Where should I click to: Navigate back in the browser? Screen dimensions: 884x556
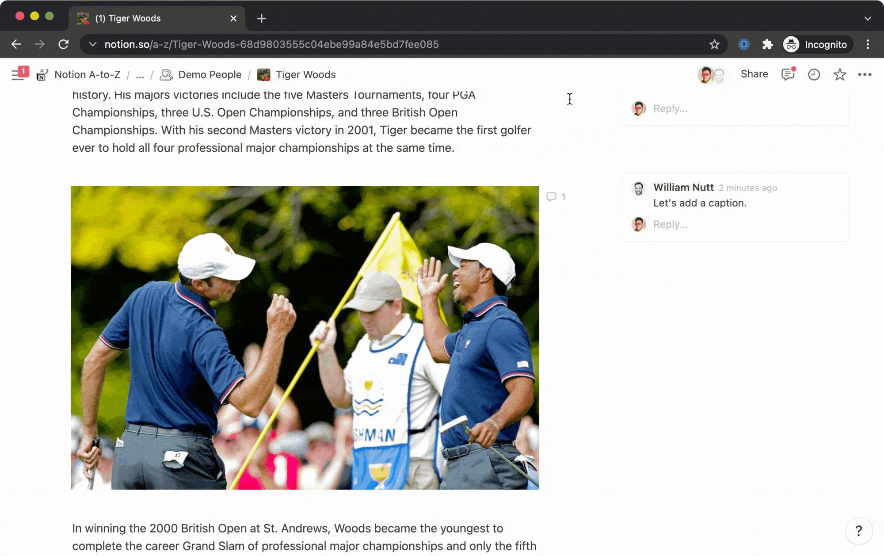click(16, 44)
